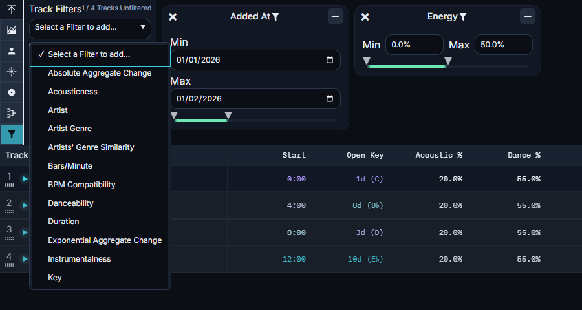This screenshot has width=582, height=310.
Task: Sort by the Dance % column header
Action: point(524,156)
